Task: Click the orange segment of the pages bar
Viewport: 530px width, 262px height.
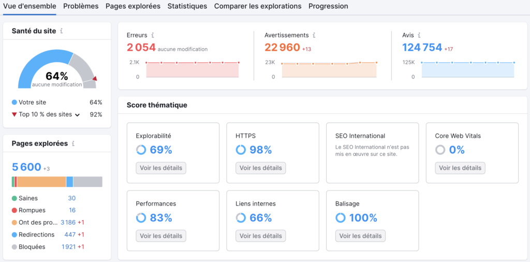Action: coord(41,182)
